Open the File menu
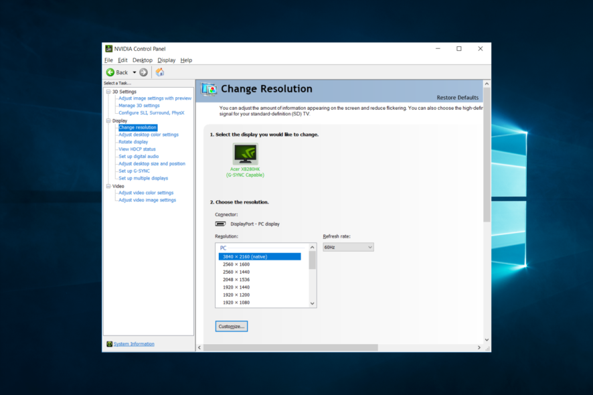Screen dimensions: 593x395 (x=108, y=60)
